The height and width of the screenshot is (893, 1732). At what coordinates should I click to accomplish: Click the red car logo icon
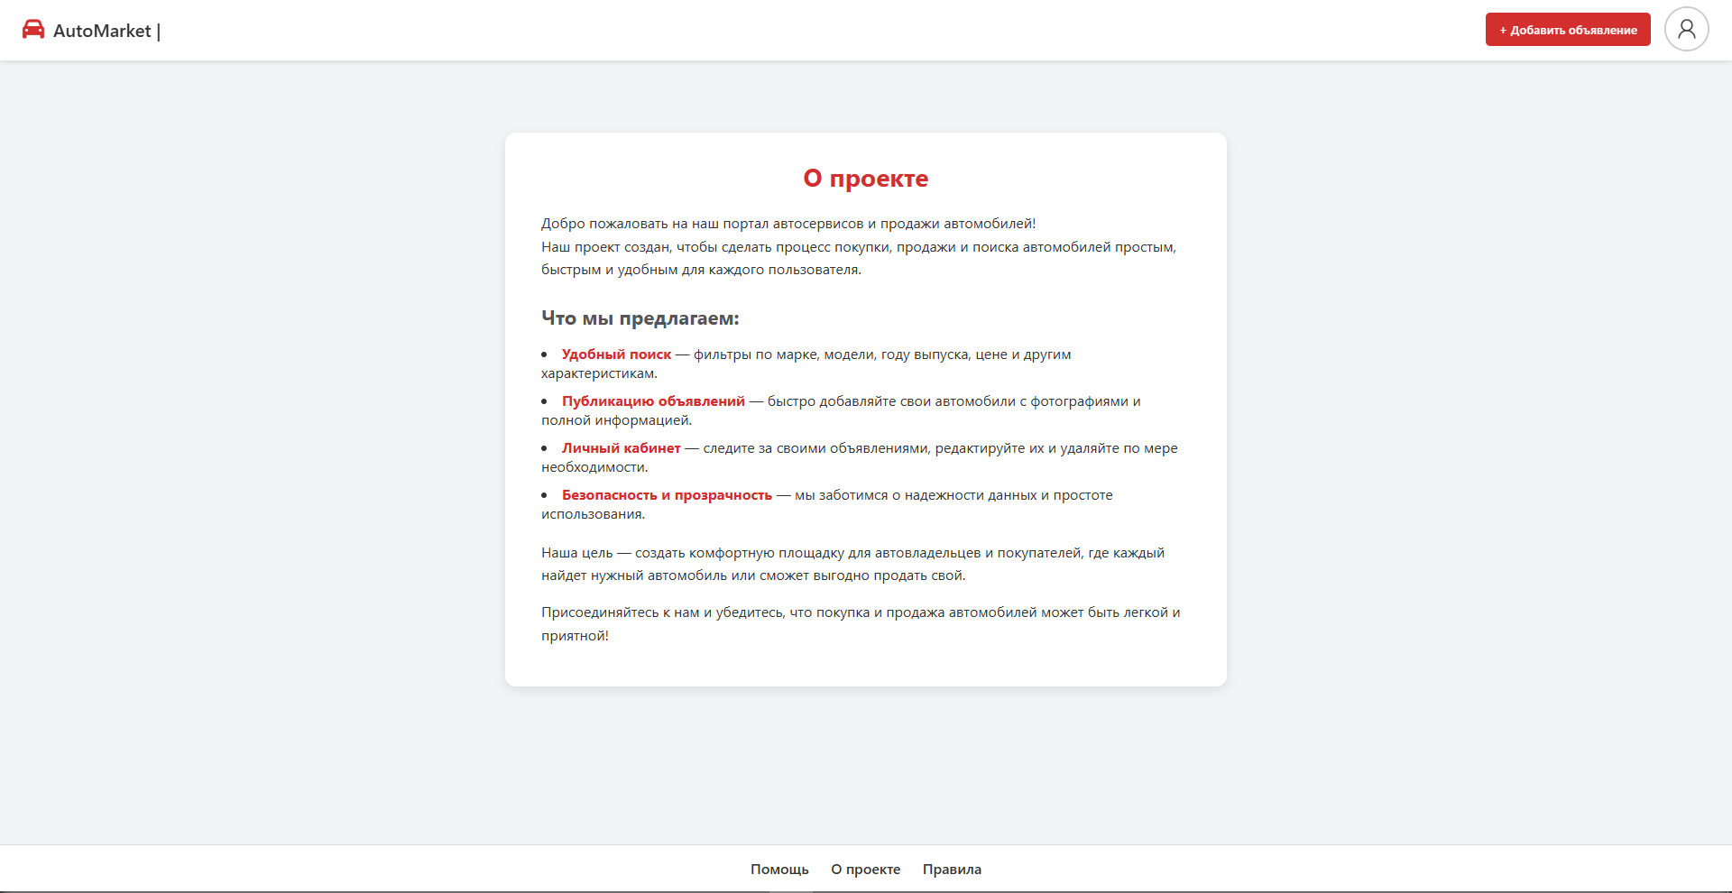tap(33, 30)
